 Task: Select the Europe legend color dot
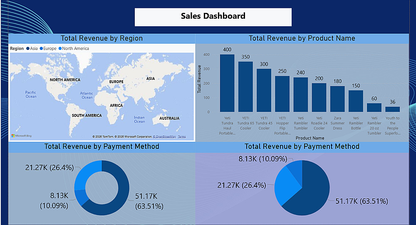click(x=41, y=49)
